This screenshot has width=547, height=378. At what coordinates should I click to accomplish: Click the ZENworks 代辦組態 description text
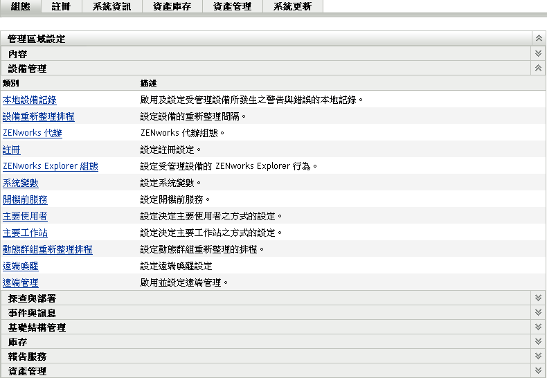(183, 133)
